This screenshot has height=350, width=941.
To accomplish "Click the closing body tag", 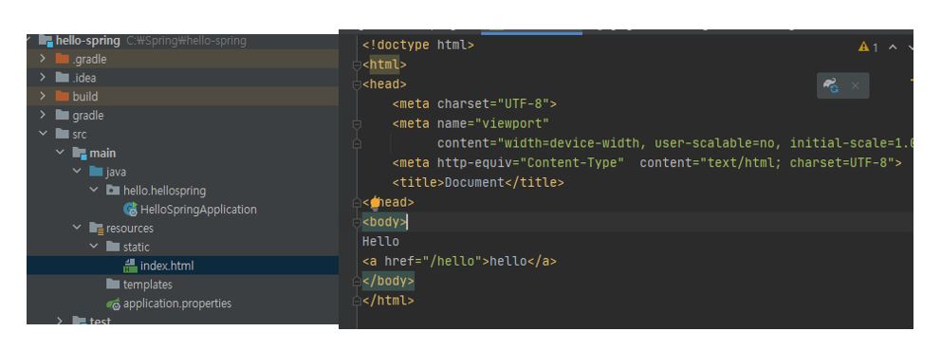I will click(x=388, y=281).
